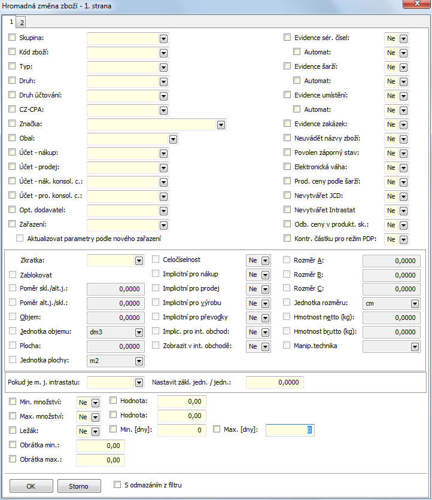Expand Elektronická váha Ne dropdown
Image resolution: width=432 pixels, height=500 pixels.
(x=404, y=167)
